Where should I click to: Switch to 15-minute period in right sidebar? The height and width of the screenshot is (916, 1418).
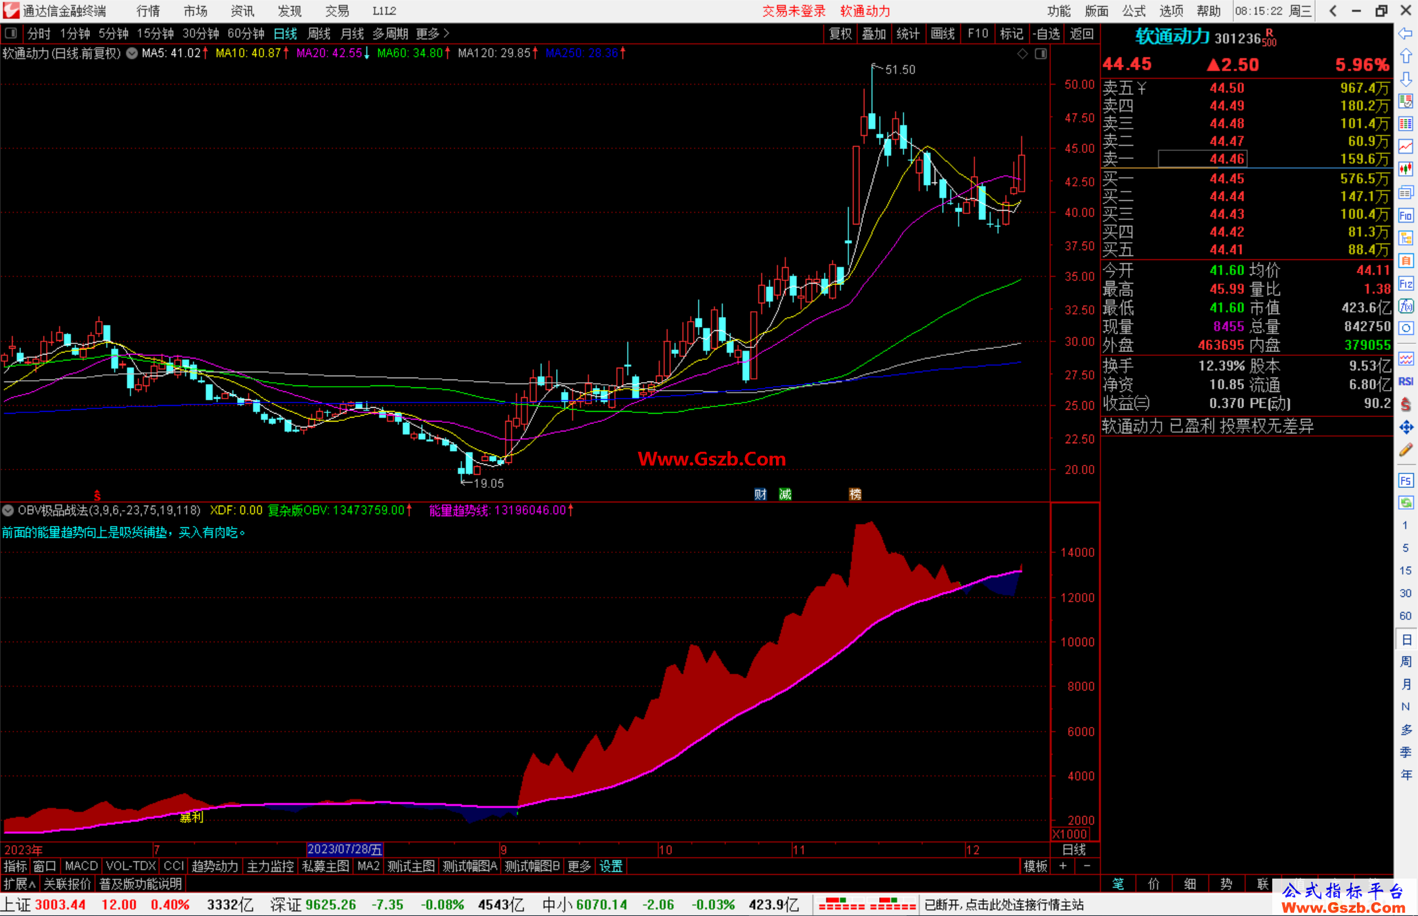(x=1406, y=571)
